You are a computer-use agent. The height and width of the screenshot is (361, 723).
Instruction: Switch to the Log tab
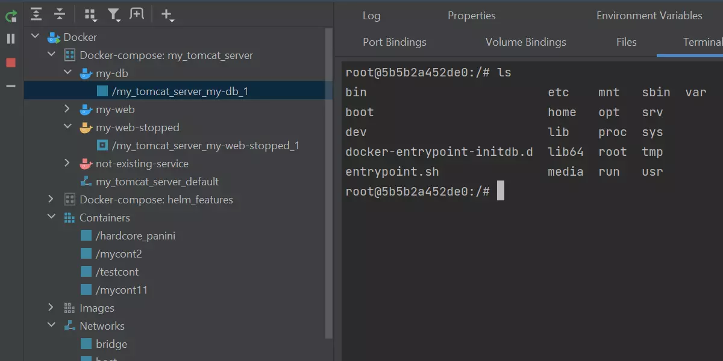(371, 16)
